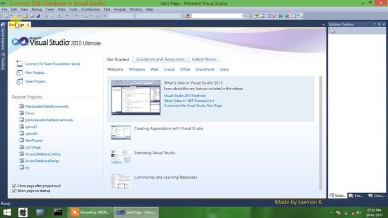Open the command prompt taskbar icon
This screenshot has height=218, width=388.
tap(58, 213)
